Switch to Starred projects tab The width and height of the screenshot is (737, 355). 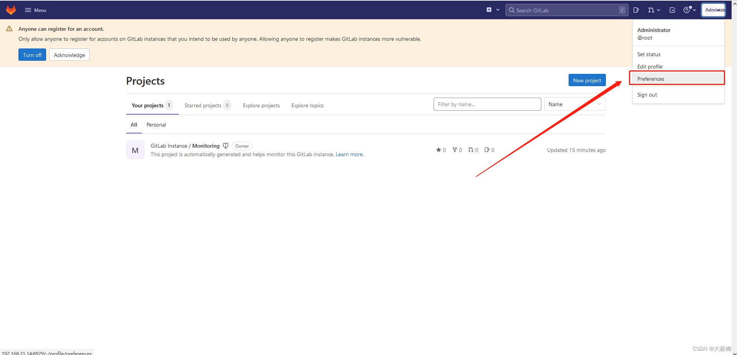coord(208,105)
